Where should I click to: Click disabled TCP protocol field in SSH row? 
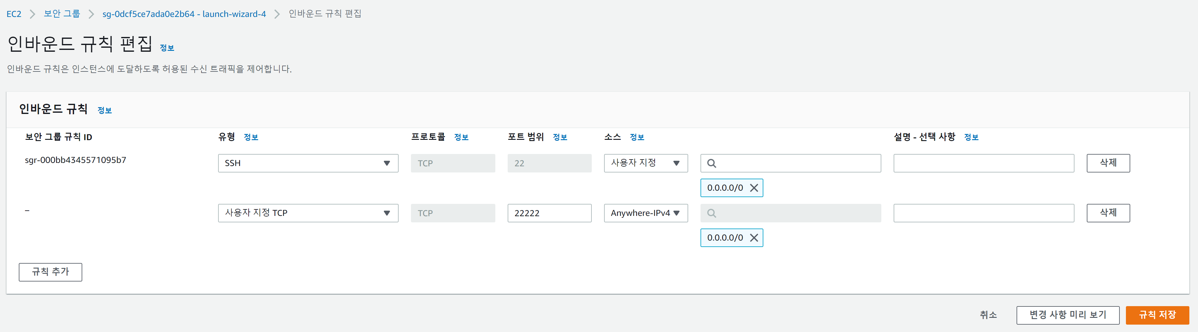click(x=453, y=163)
